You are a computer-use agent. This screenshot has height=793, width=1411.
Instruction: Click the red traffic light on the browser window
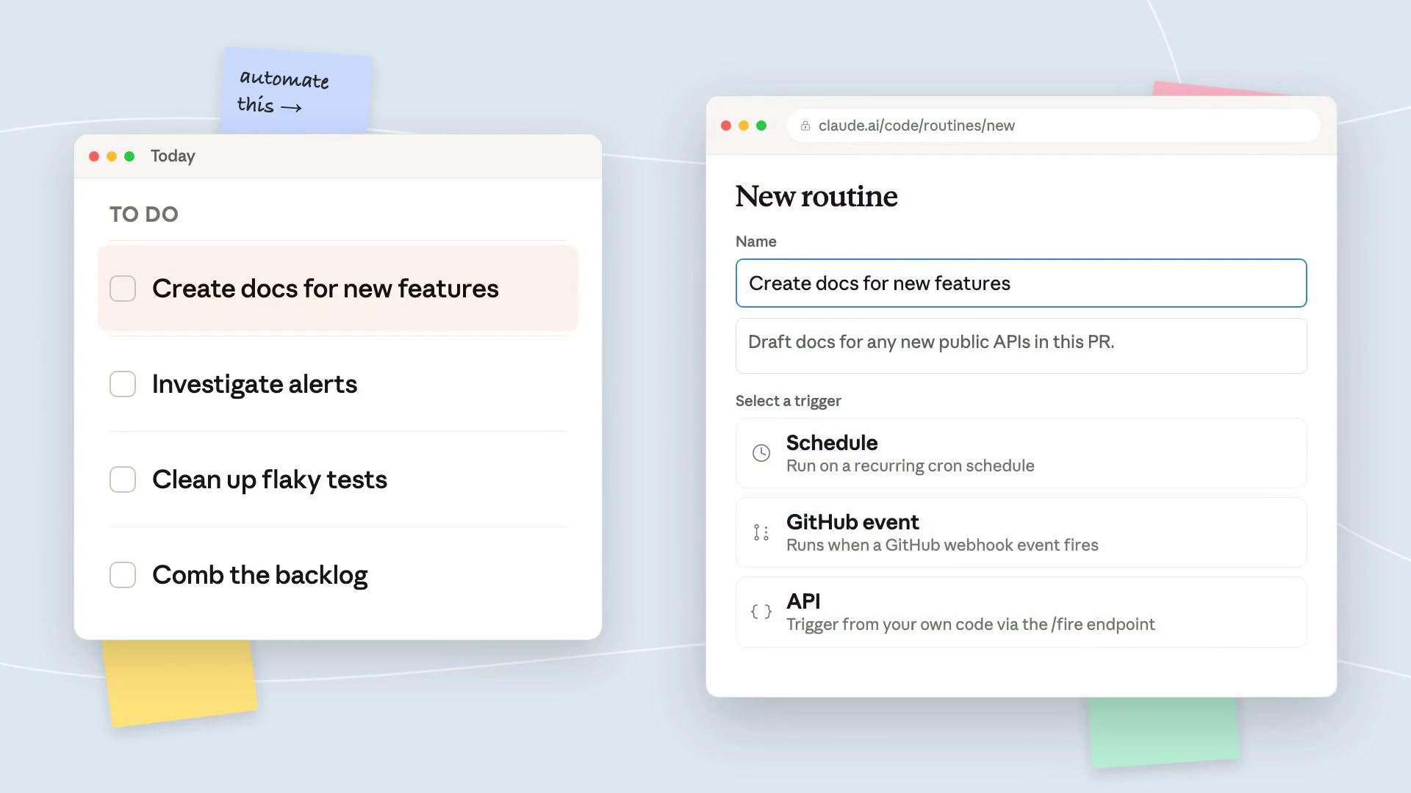pos(726,126)
